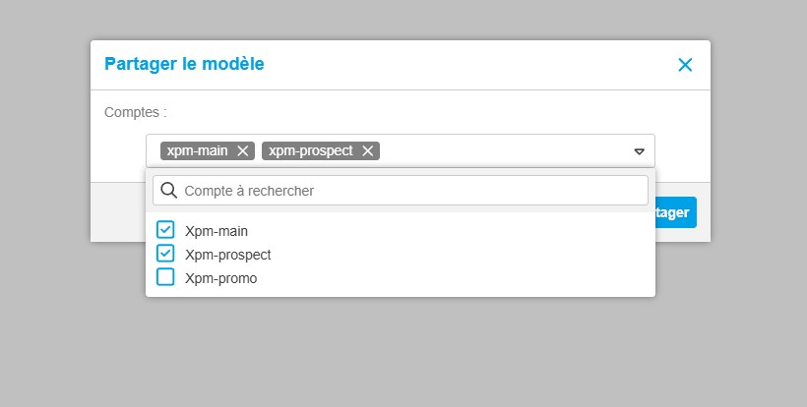Click the dialog footer bar beside Partager
807x407 pixels.
pos(118,211)
